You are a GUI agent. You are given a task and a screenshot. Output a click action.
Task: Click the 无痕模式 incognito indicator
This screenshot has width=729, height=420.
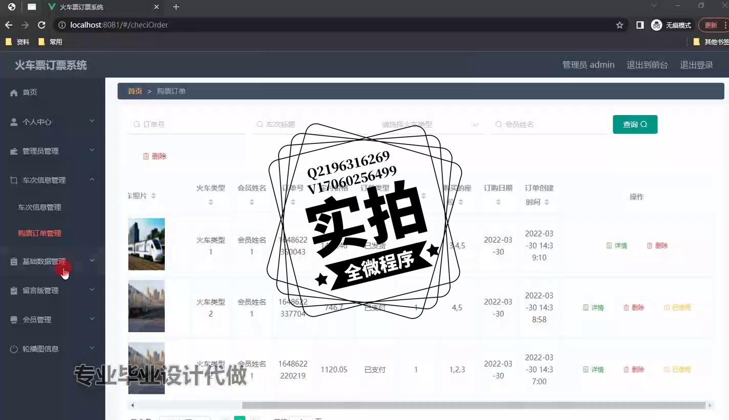pyautogui.click(x=671, y=25)
